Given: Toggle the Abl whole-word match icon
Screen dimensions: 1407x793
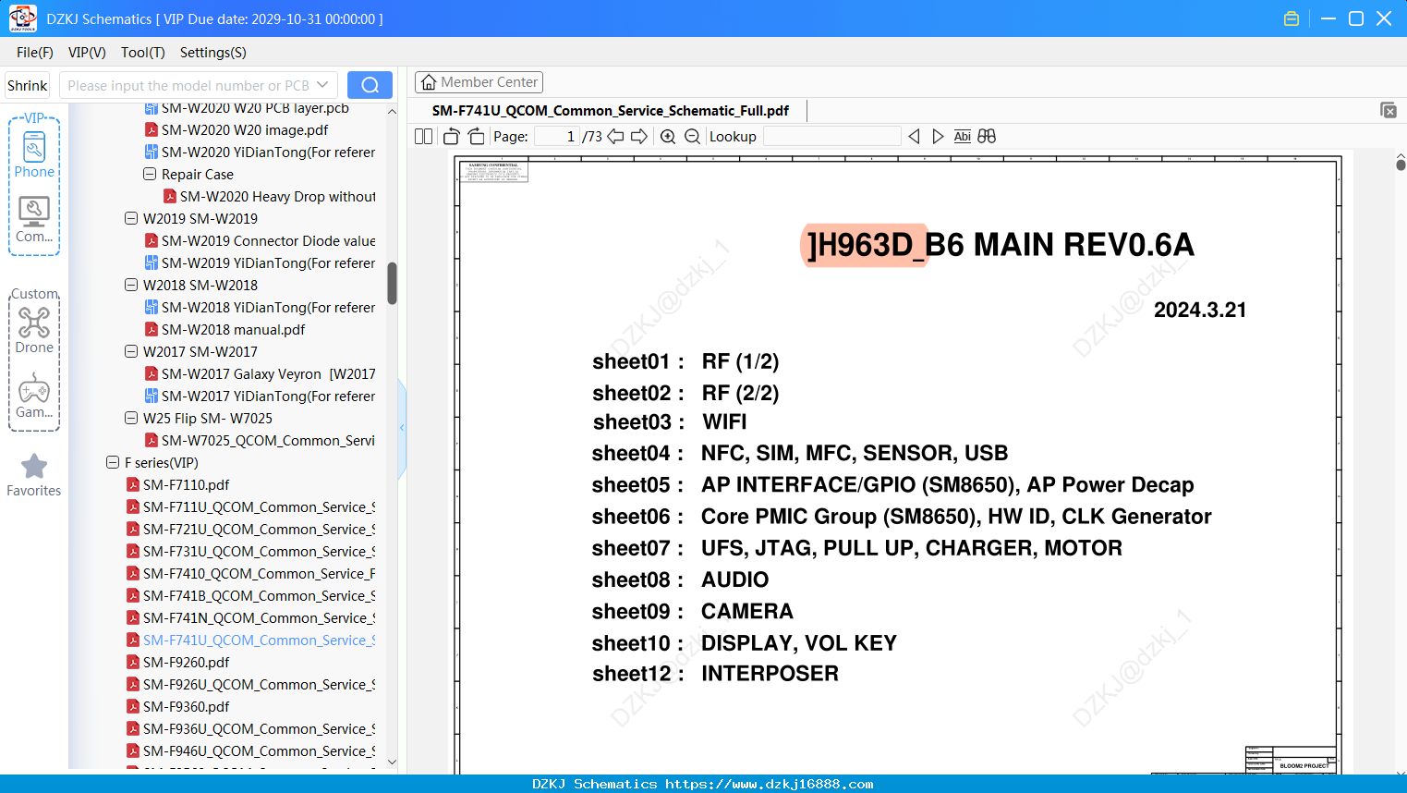Looking at the screenshot, I should pos(963,137).
